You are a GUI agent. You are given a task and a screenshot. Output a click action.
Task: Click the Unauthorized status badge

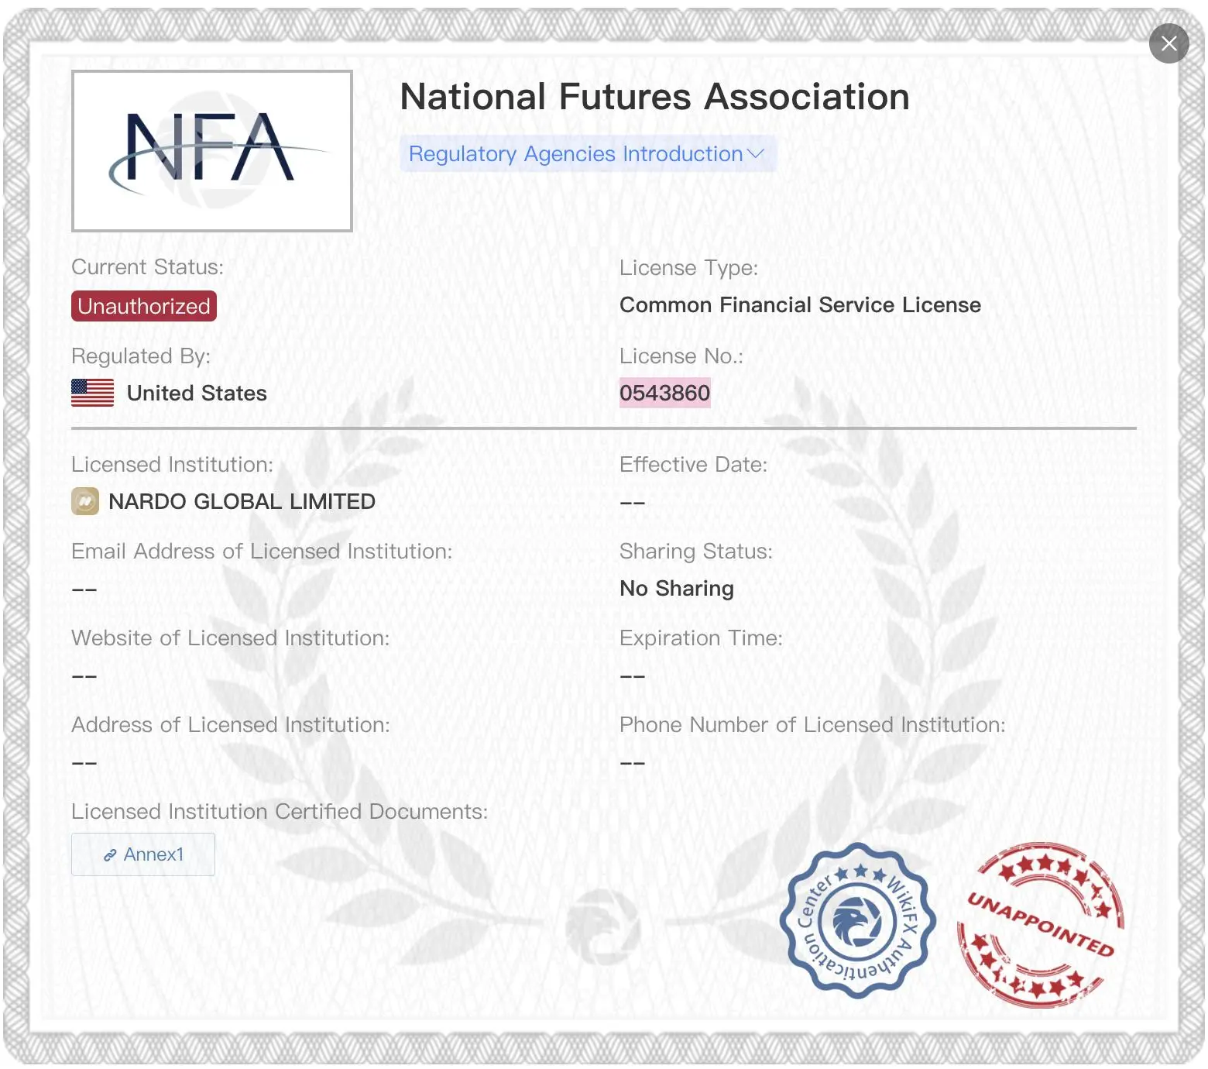144,306
